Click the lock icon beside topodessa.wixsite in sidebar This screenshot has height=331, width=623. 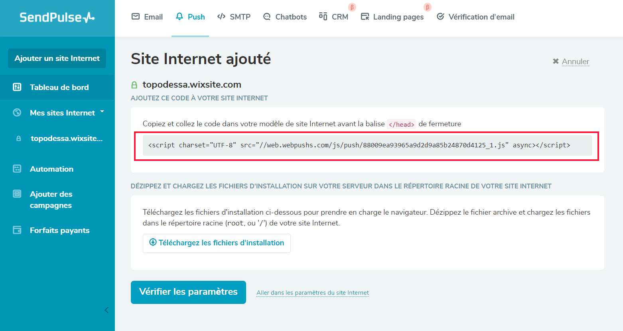click(x=18, y=139)
